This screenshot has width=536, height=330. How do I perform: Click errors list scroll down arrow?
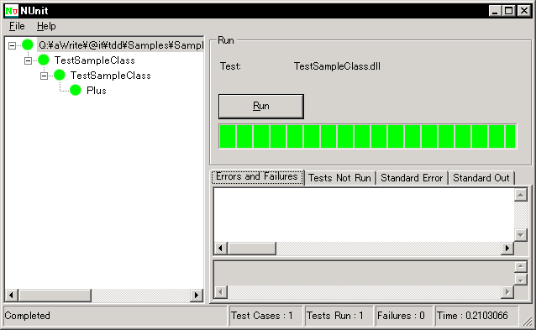pyautogui.click(x=520, y=234)
